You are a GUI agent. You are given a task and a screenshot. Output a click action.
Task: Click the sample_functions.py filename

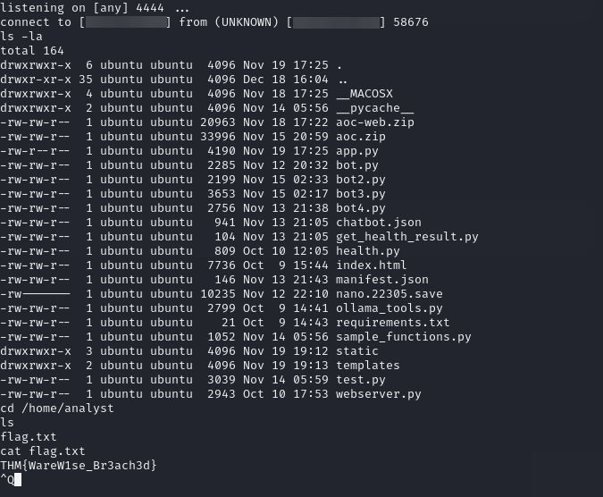(404, 337)
